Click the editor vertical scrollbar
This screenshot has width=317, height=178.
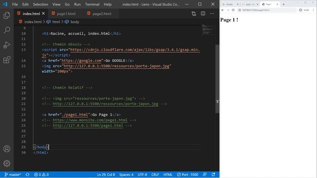tap(217, 79)
